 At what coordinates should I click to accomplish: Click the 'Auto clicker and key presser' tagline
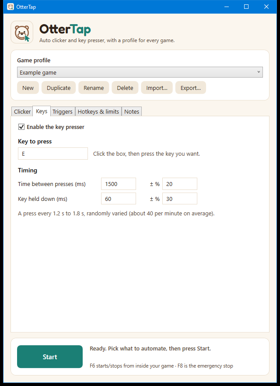click(x=107, y=40)
